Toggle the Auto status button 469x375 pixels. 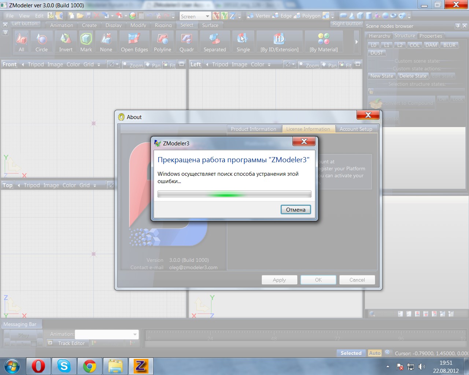tap(374, 353)
